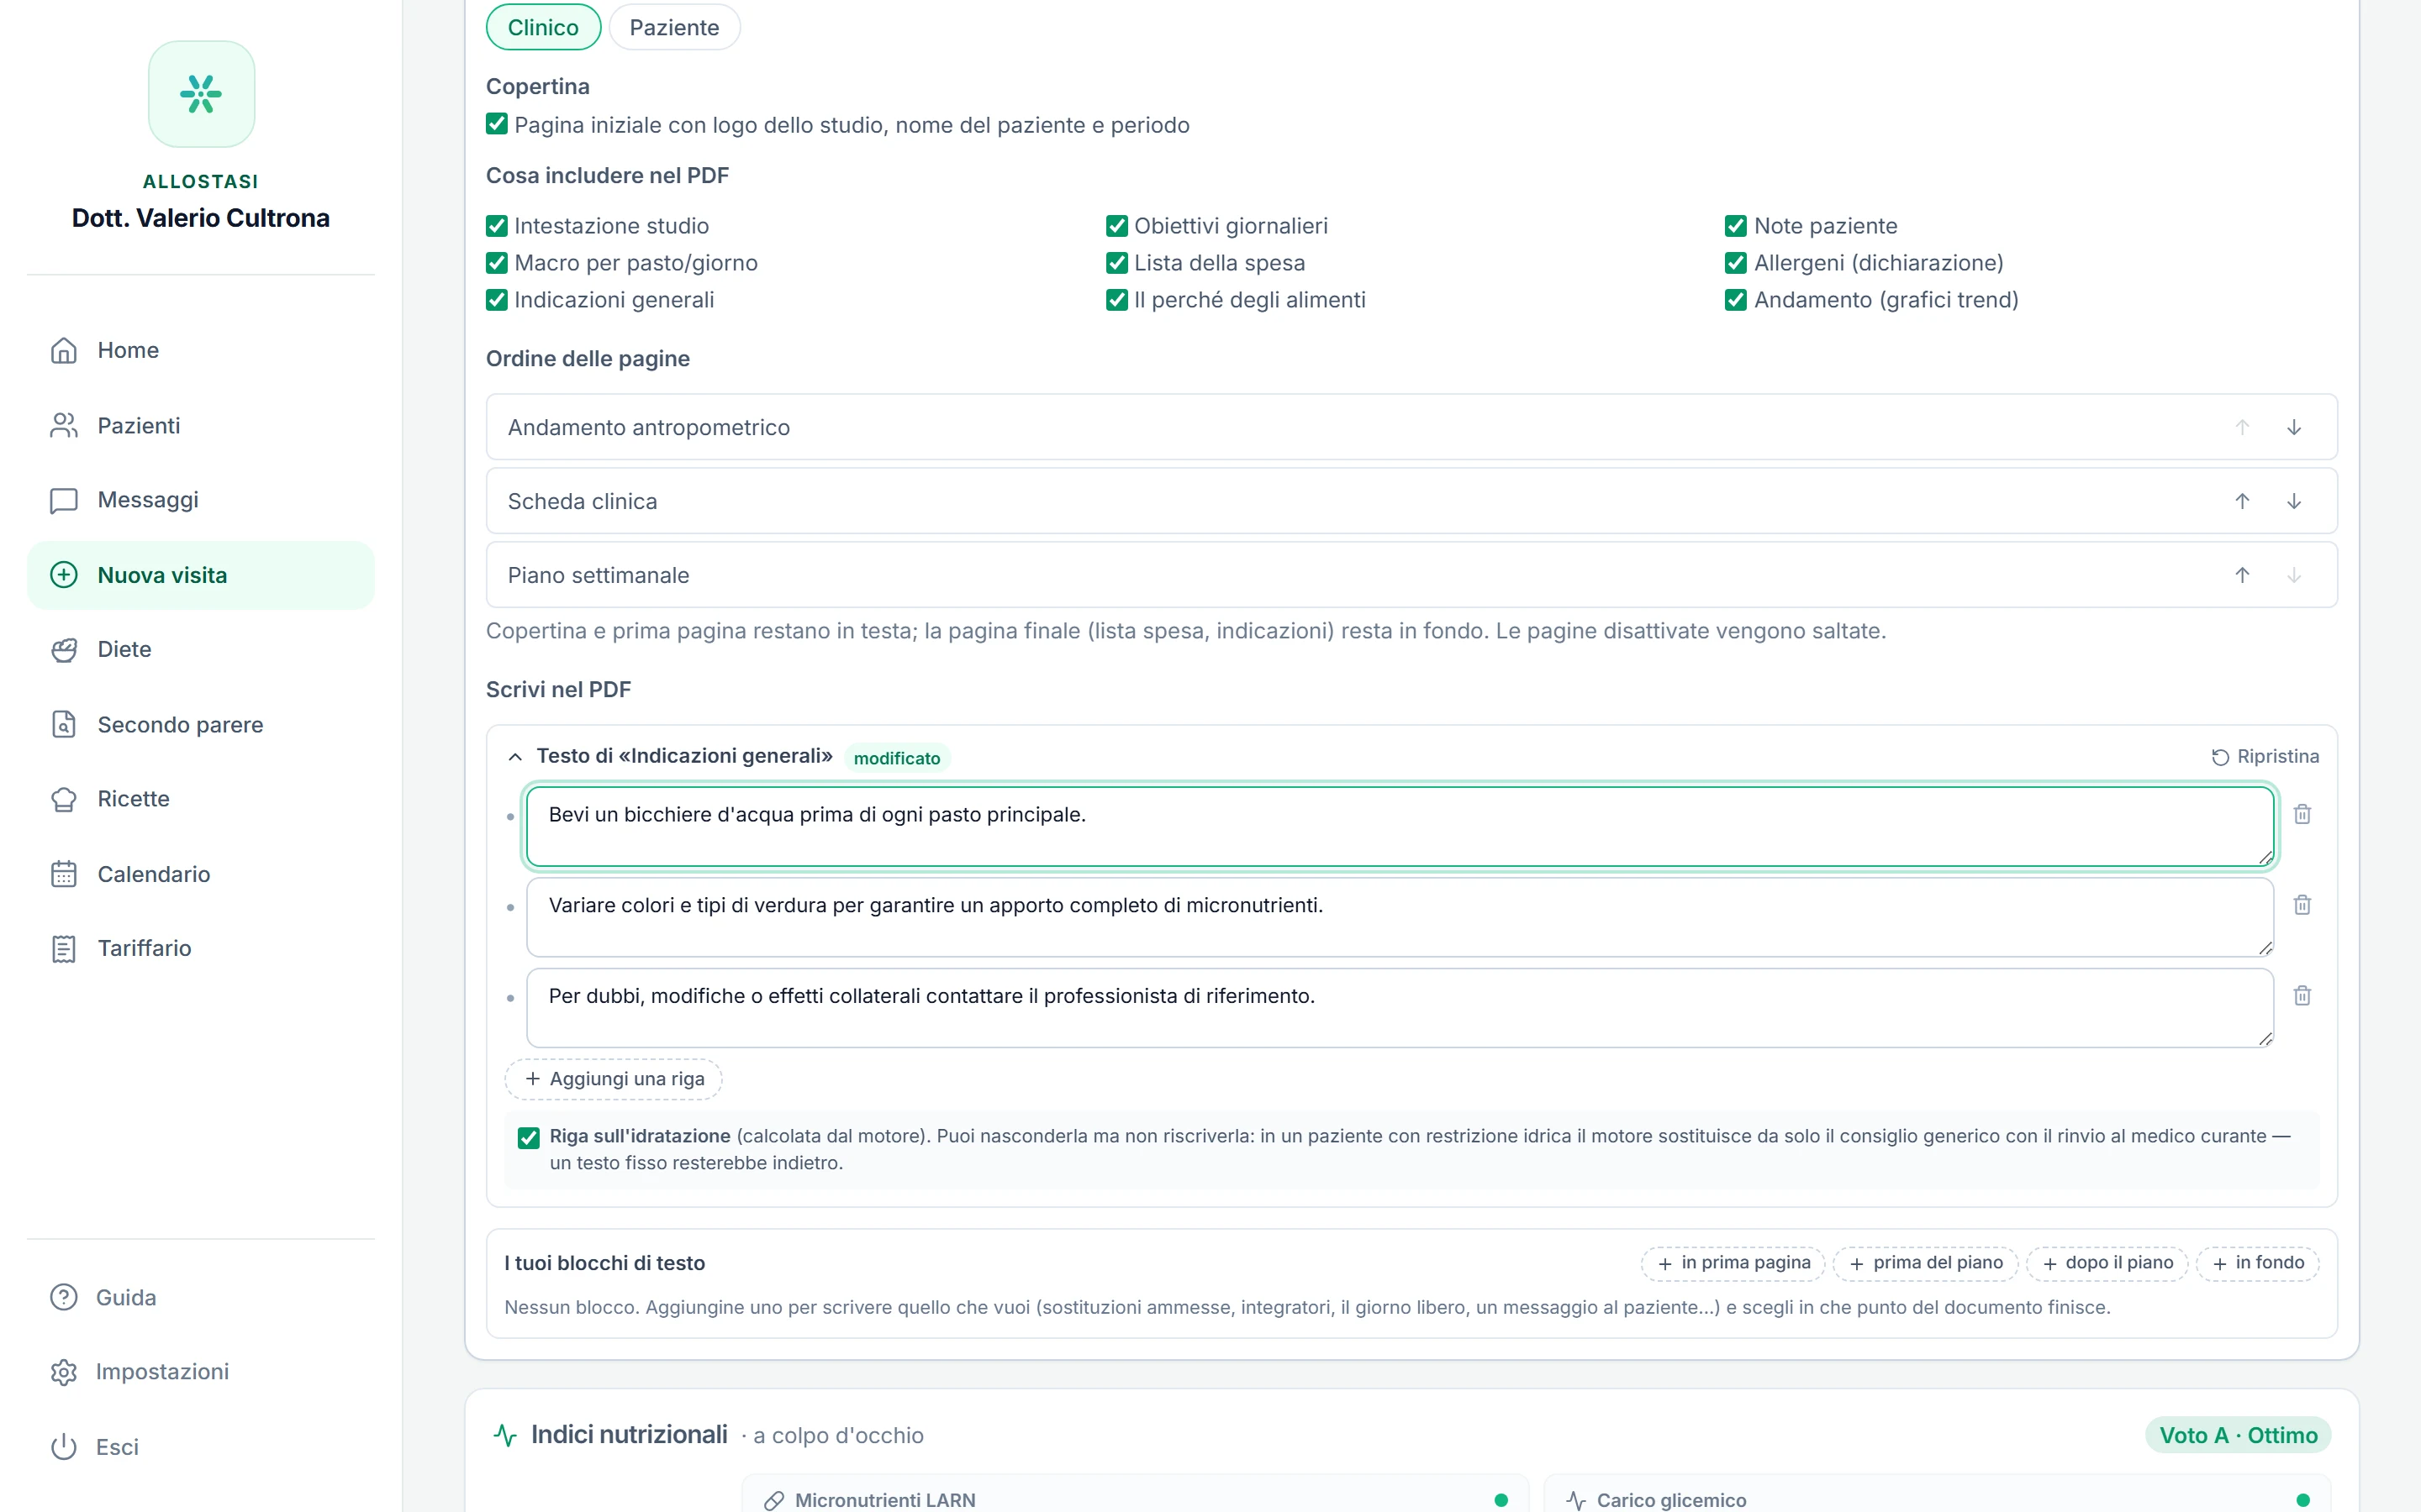
Task: Disable the Riga sull'idratazione checkbox
Action: click(x=528, y=1137)
